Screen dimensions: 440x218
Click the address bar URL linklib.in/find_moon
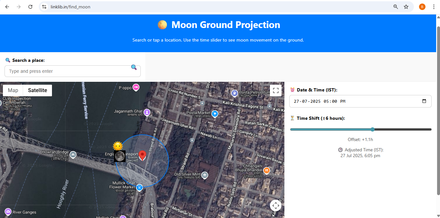click(70, 7)
